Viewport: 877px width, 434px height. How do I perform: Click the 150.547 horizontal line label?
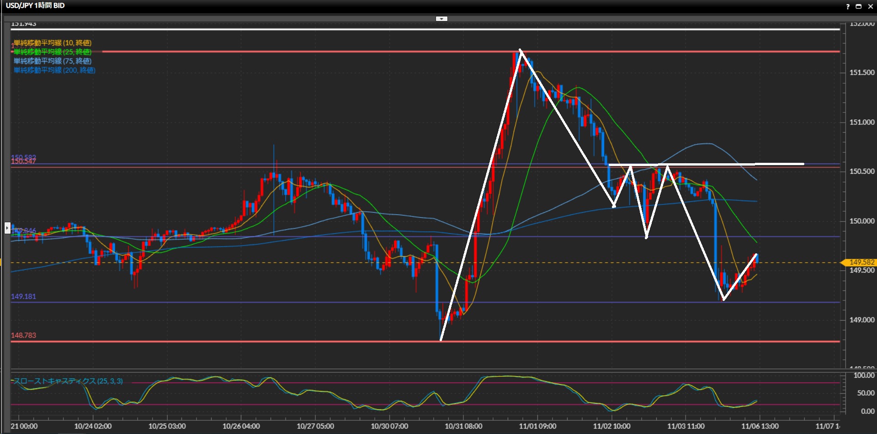coord(23,161)
